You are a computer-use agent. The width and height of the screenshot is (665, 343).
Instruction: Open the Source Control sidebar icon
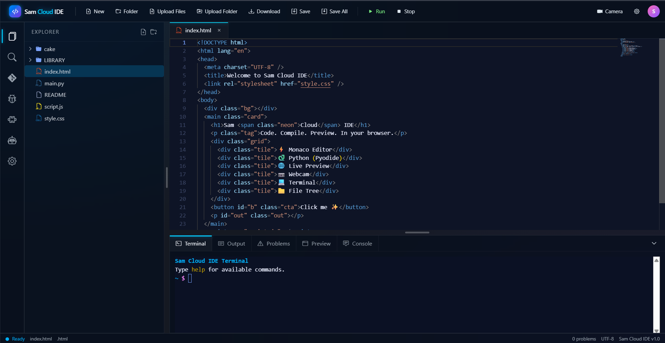(12, 78)
